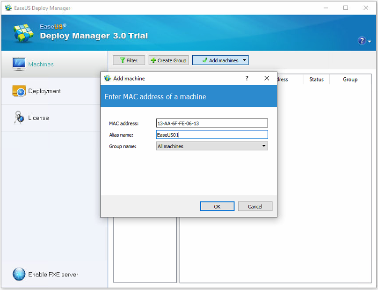Open the Group name combo box
Image resolution: width=378 pixels, height=290 pixels.
212,146
